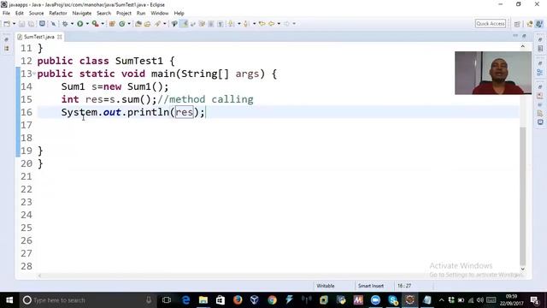This screenshot has width=547, height=308.
Task: Open the Refactor menu
Action: [x=58, y=14]
